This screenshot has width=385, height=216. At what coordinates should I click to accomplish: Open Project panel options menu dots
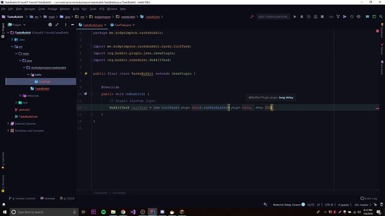click(x=66, y=25)
